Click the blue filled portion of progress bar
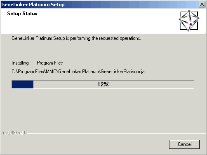This screenshot has width=207, height=155. pyautogui.click(x=23, y=84)
